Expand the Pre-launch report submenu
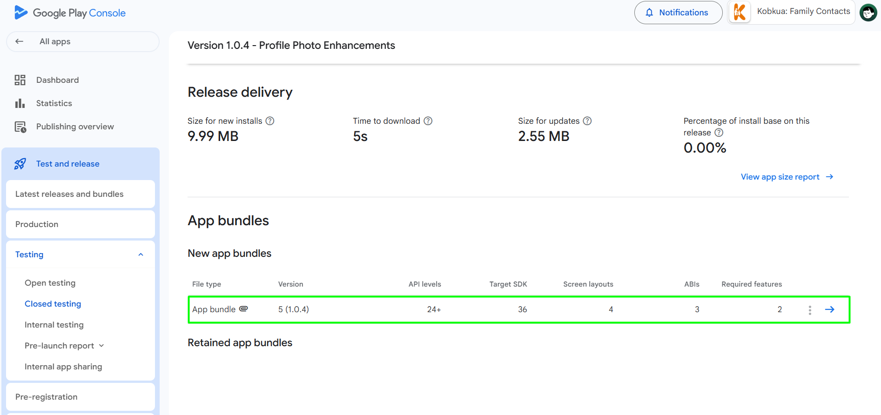This screenshot has width=881, height=415. (101, 346)
